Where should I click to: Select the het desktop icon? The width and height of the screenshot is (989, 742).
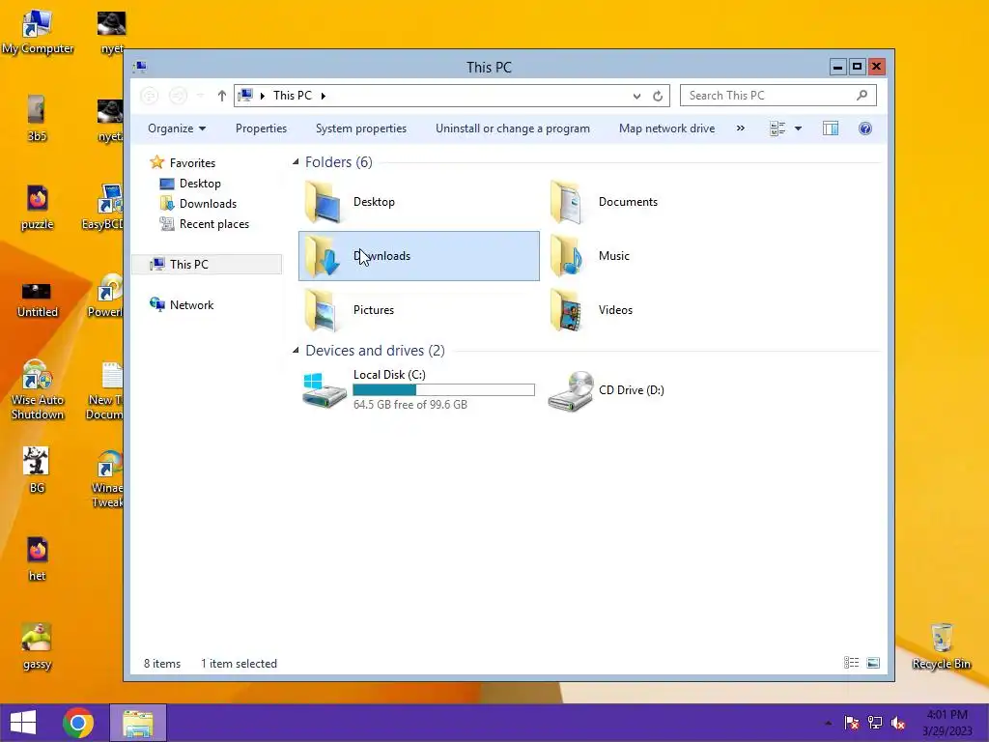(38, 557)
